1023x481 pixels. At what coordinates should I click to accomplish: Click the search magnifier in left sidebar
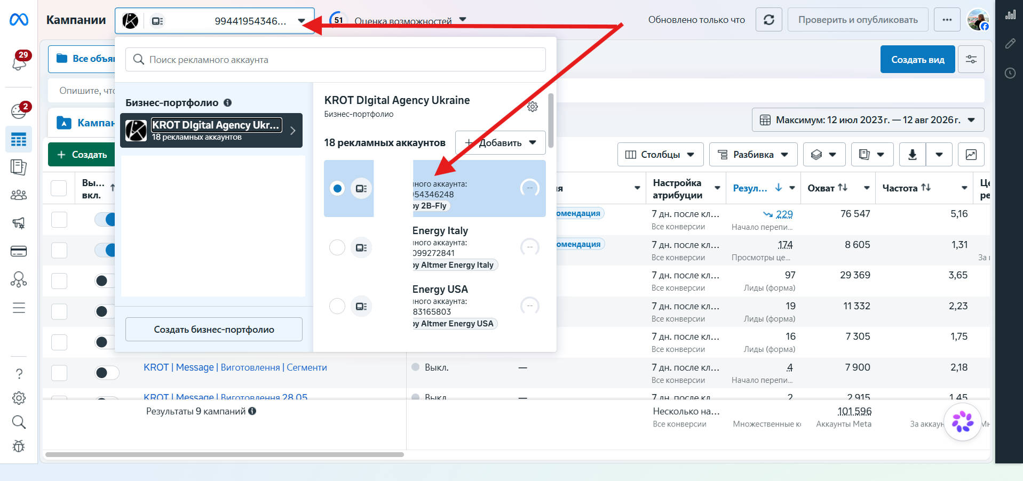pyautogui.click(x=19, y=422)
